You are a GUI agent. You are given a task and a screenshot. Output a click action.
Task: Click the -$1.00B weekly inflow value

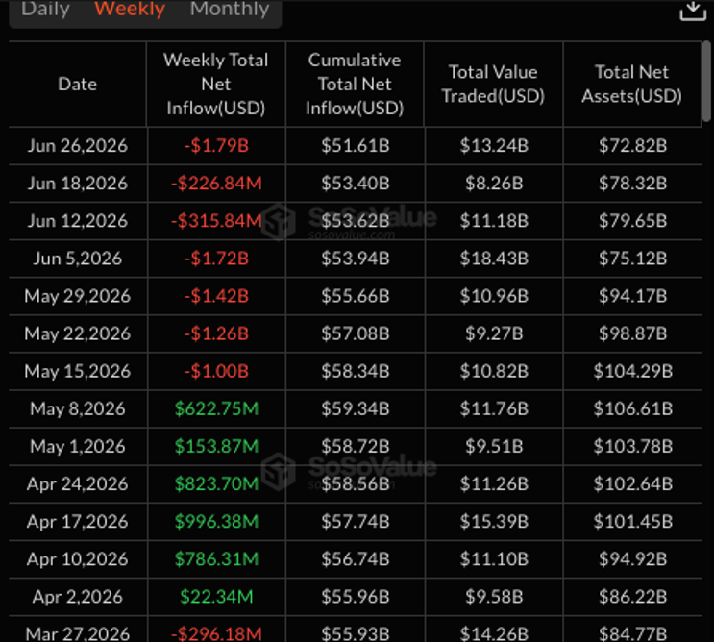point(216,371)
